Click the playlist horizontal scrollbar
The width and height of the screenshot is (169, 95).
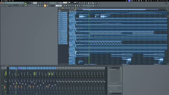point(114,9)
